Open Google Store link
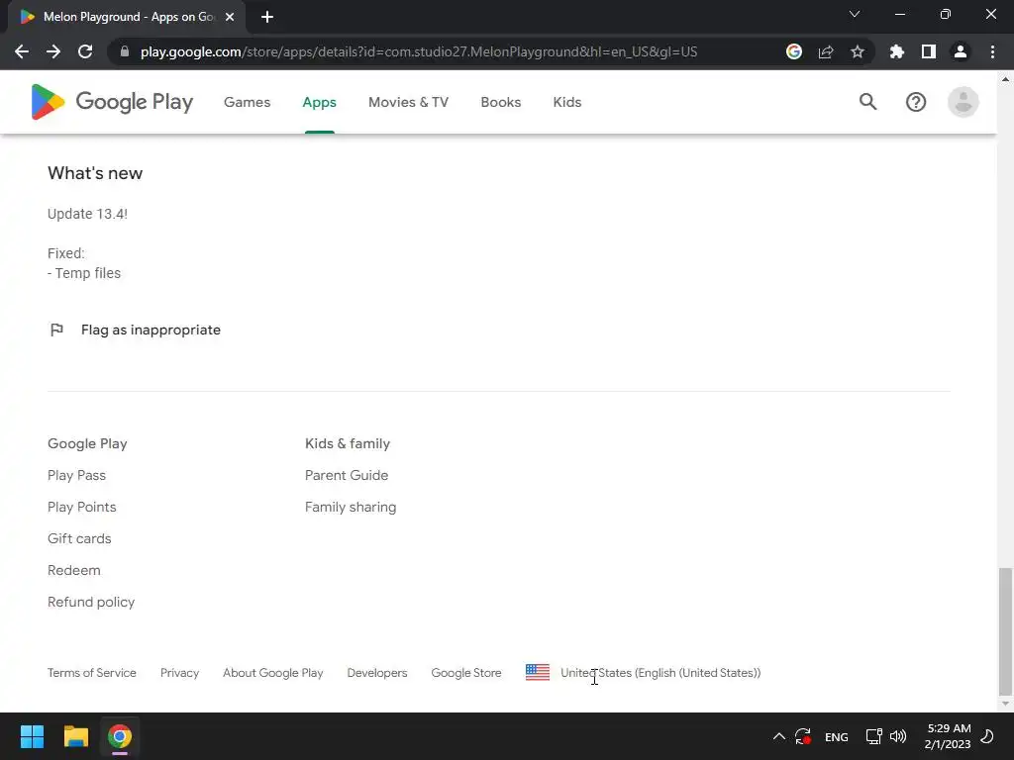 pos(466,673)
